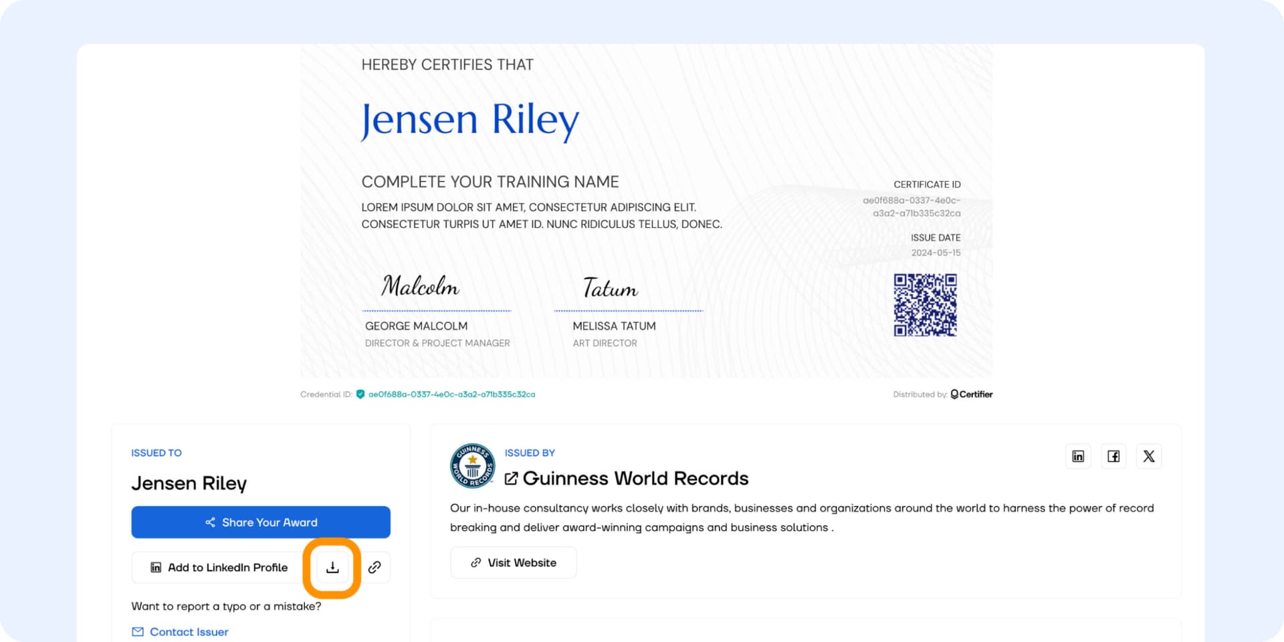
Task: Click the Contact Issuer link
Action: pyautogui.click(x=189, y=632)
